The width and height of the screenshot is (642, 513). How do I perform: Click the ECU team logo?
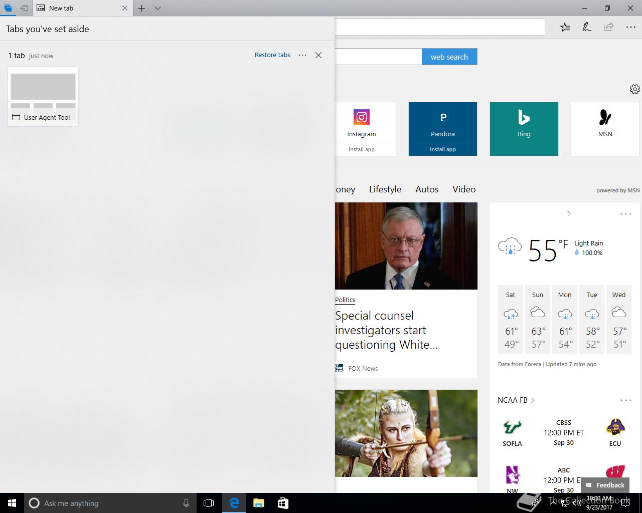point(615,427)
